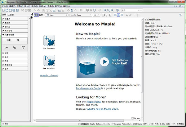Click the Open file folder icon
186x127 pixels.
tap(7, 10)
